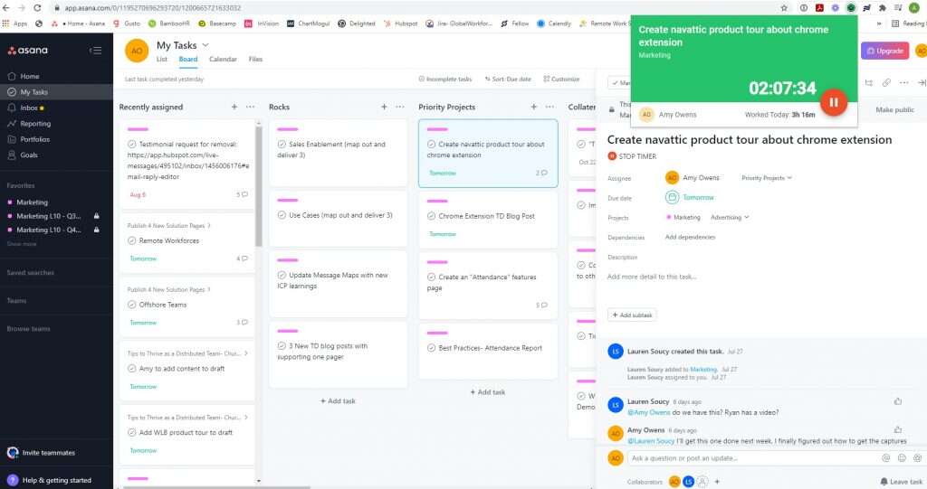Open Marketing L10 - Q4 favorite project

click(49, 230)
